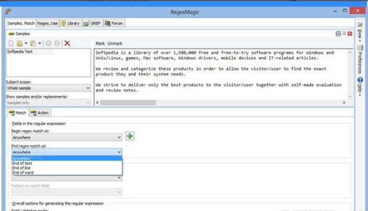Open the Forum tab
The image size is (368, 211).
(x=114, y=23)
